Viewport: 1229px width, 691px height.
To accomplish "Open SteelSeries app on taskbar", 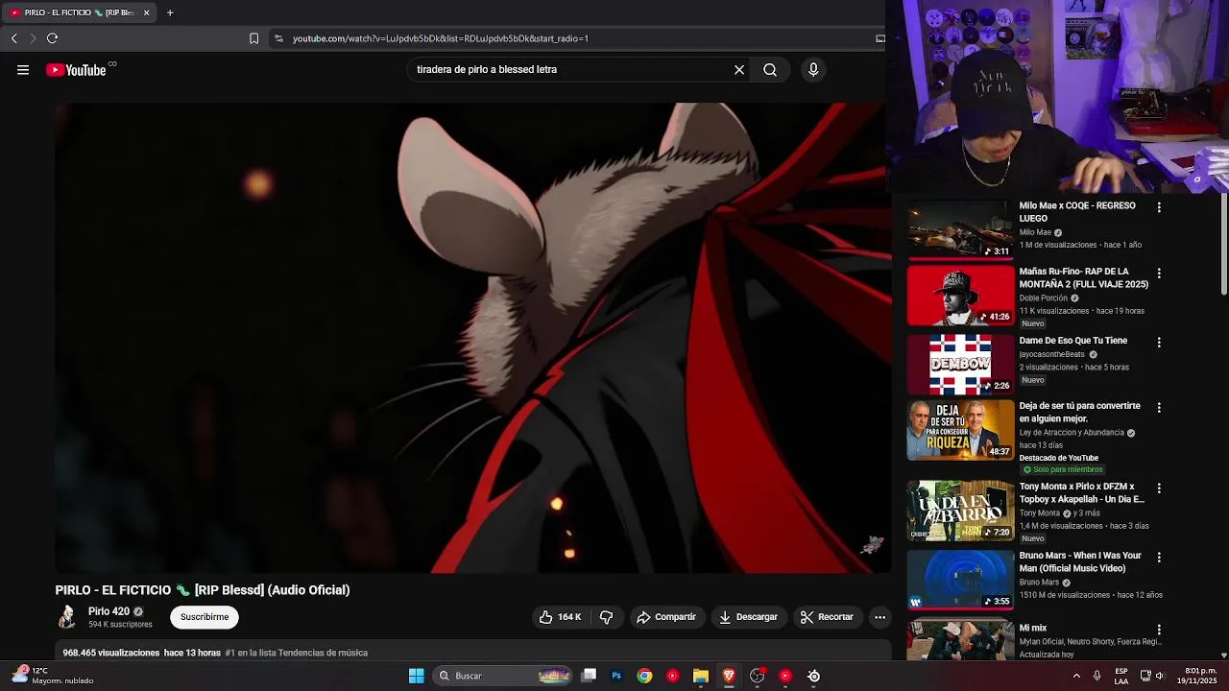I will point(813,676).
